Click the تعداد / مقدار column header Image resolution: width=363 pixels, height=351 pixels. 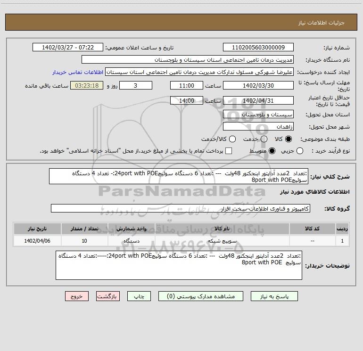84,229
